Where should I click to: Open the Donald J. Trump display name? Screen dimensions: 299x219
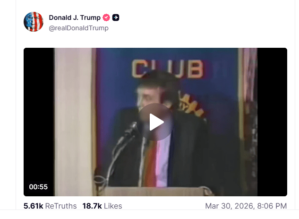(x=75, y=18)
